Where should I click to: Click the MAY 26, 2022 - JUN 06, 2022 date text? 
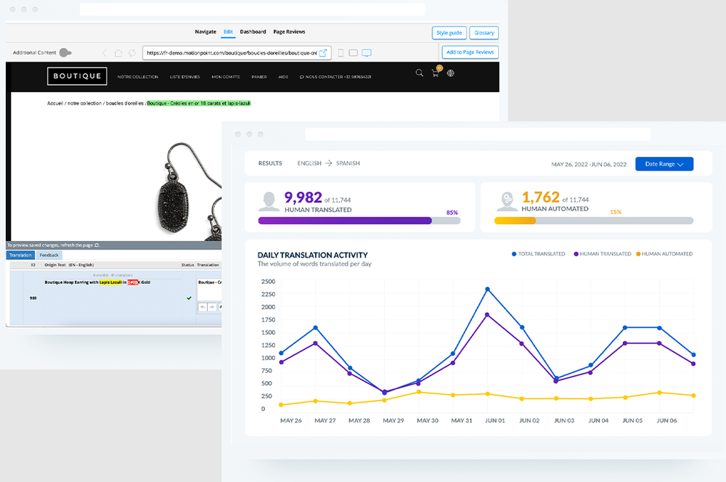[x=589, y=164]
